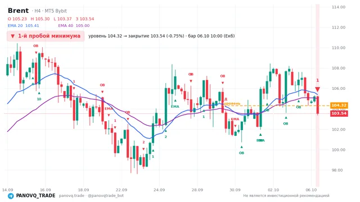Click the large red down-arrow signal marker
360x202 pixels.
pyautogui.click(x=317, y=89)
